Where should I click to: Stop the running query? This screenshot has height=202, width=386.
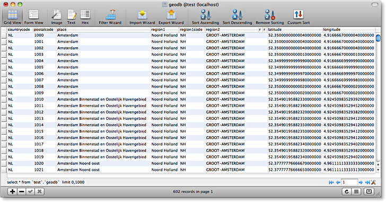click(x=356, y=191)
